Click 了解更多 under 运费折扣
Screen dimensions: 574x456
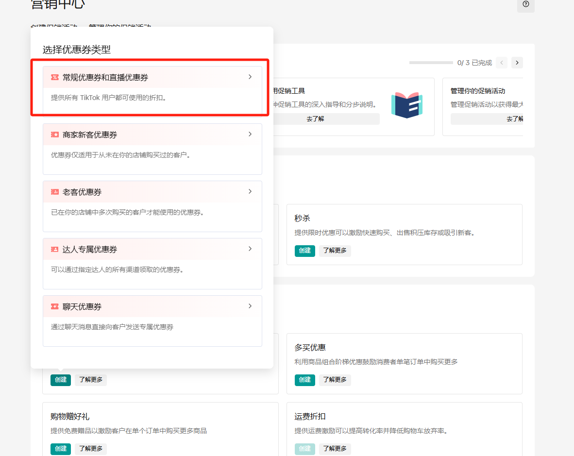click(335, 449)
